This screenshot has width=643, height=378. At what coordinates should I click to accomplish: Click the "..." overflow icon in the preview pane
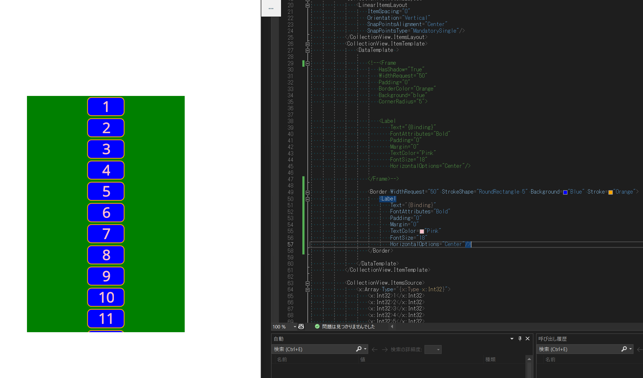[271, 8]
